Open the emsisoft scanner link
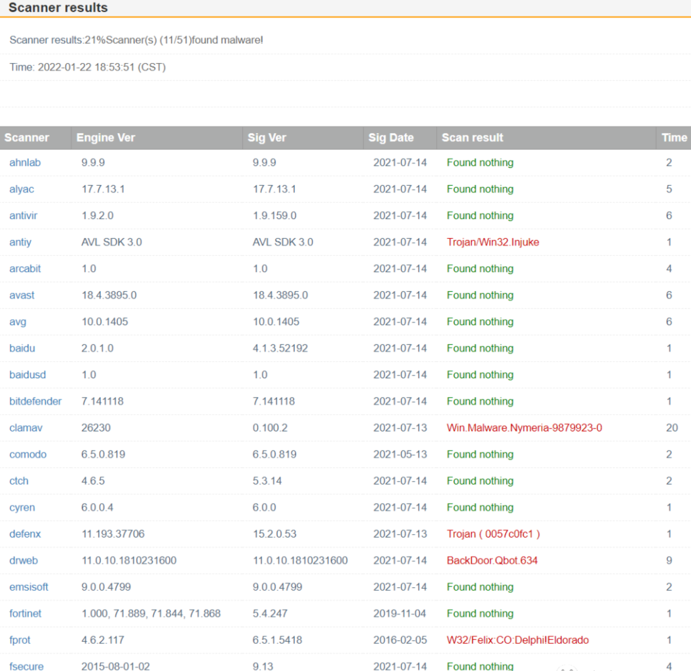This screenshot has width=691, height=671. 29,587
